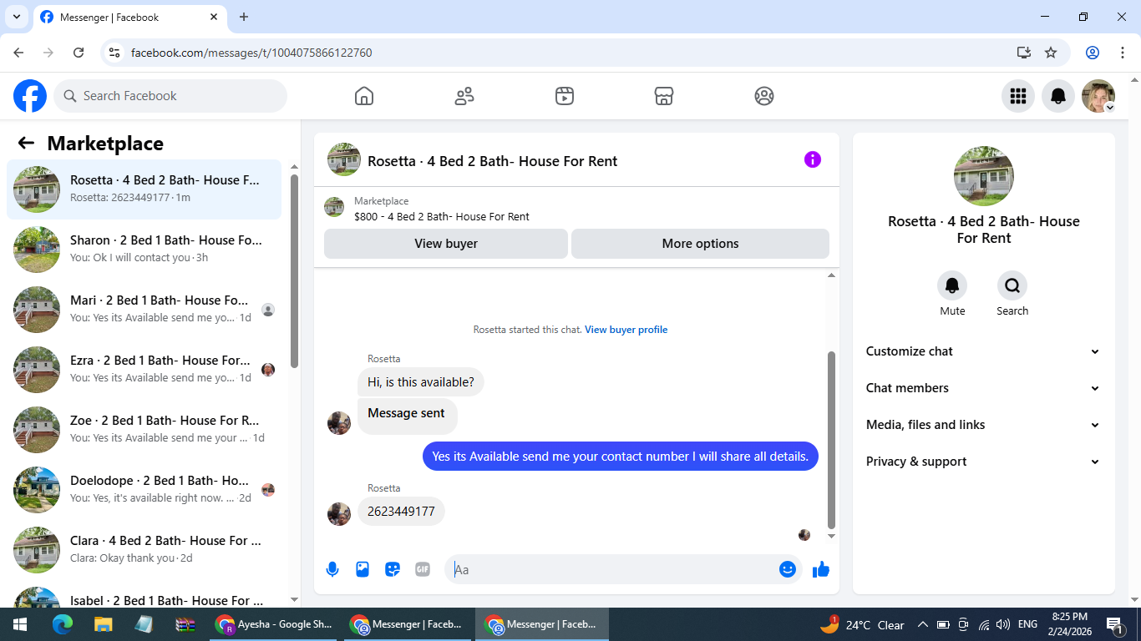This screenshot has width=1141, height=641.
Task: Send a thumbs-up like
Action: coord(821,569)
